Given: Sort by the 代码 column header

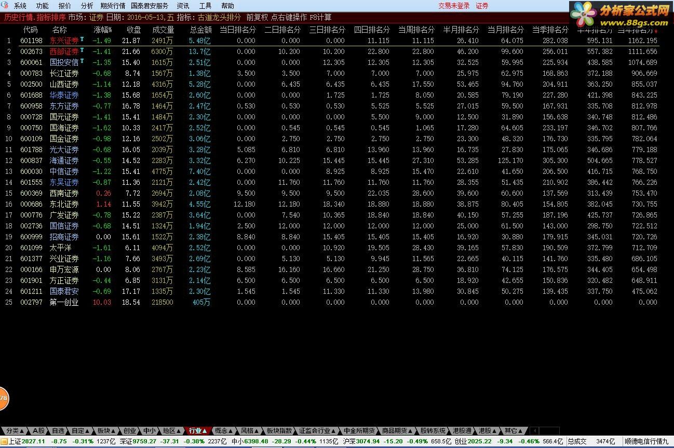Looking at the screenshot, I should pyautogui.click(x=31, y=30).
